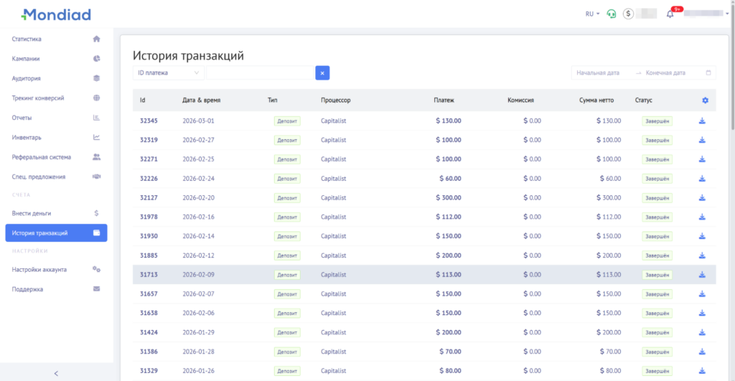
Task: Open Внести деньги page
Action: point(32,213)
